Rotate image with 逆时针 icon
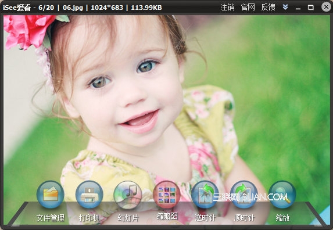 205,195
